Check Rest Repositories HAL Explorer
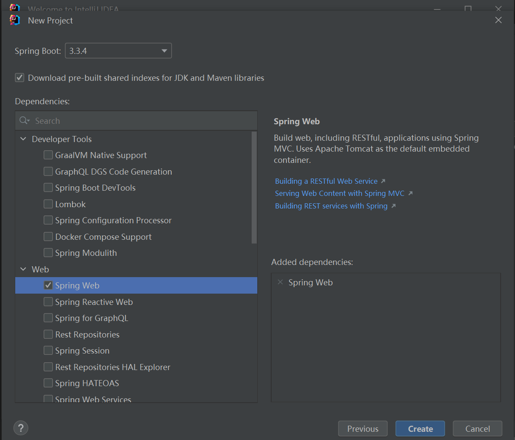This screenshot has width=515, height=440. 48,367
